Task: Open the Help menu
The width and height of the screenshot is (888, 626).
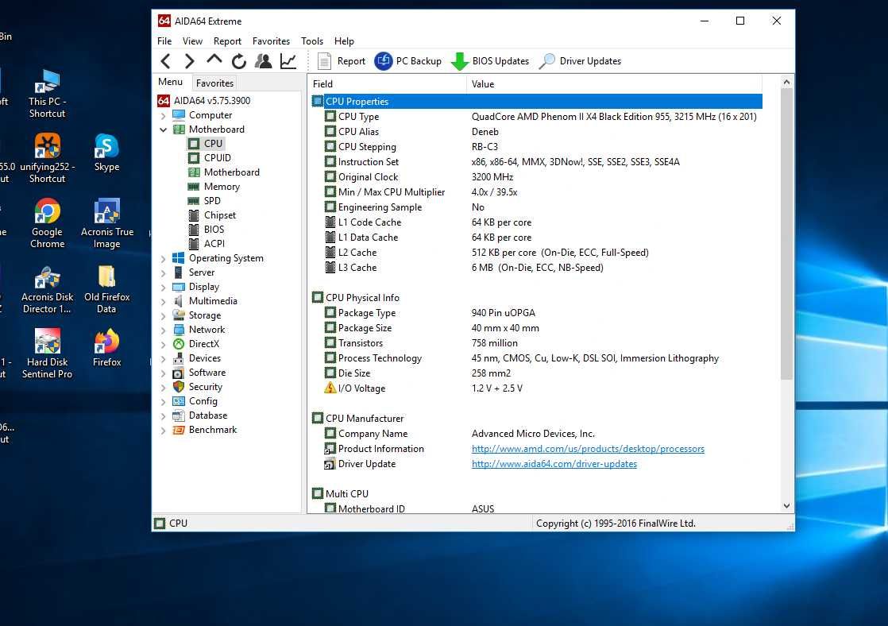Action: point(344,41)
